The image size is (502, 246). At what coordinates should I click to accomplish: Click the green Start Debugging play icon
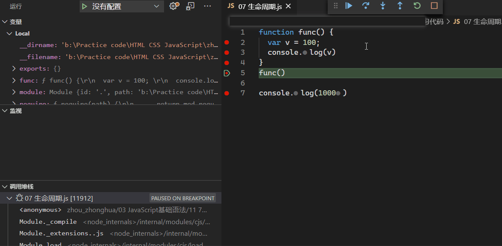(85, 6)
